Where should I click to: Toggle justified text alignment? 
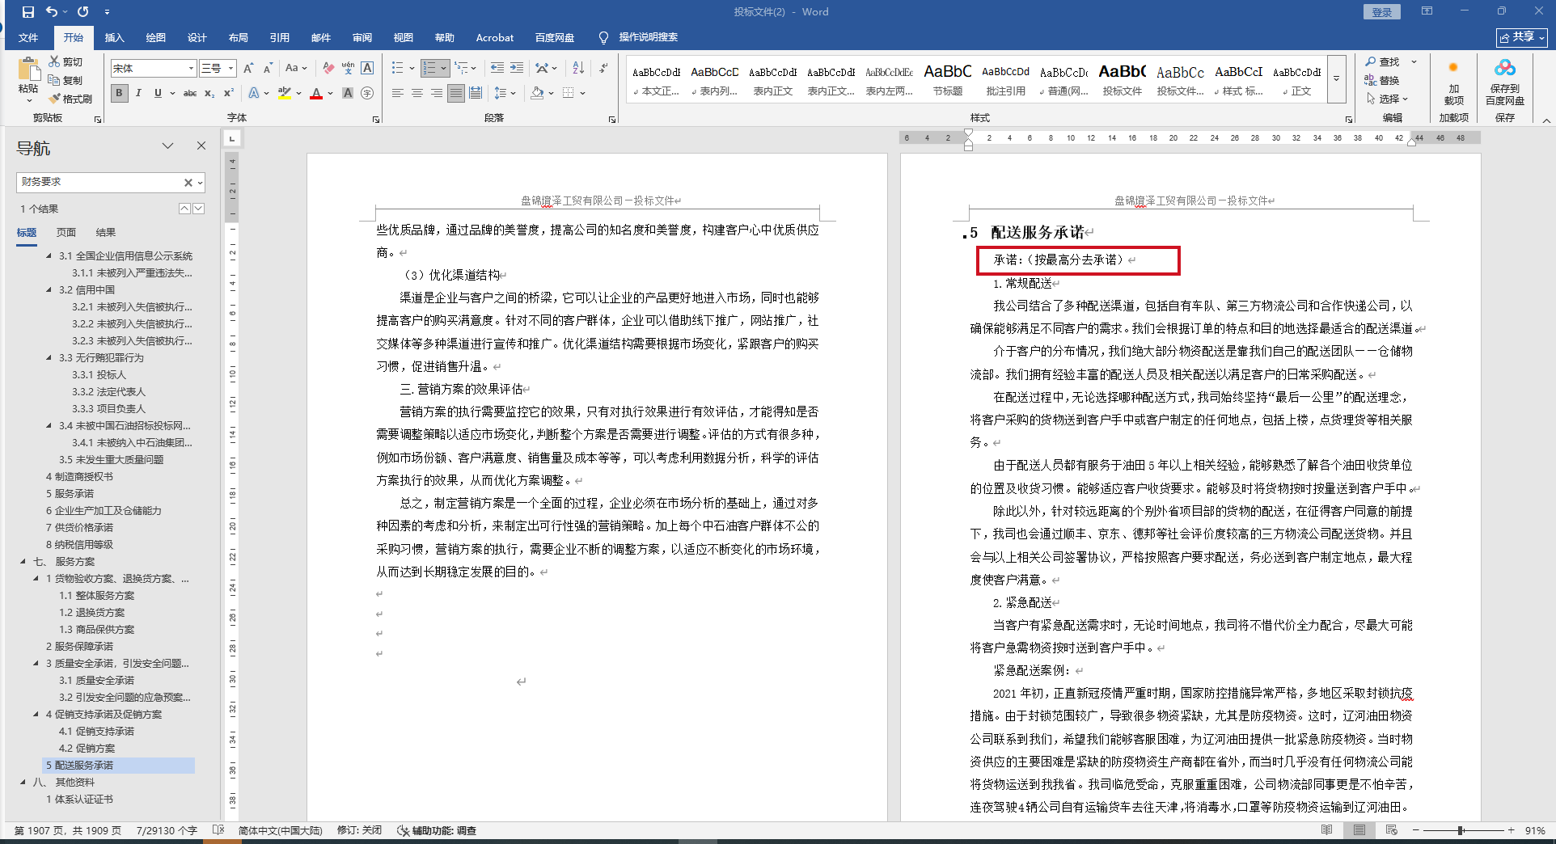pyautogui.click(x=456, y=93)
